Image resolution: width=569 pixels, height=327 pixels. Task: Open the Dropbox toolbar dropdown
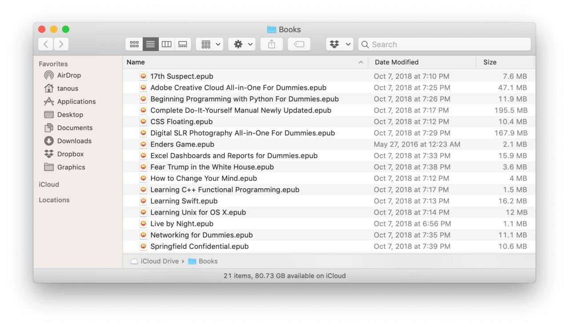point(340,44)
